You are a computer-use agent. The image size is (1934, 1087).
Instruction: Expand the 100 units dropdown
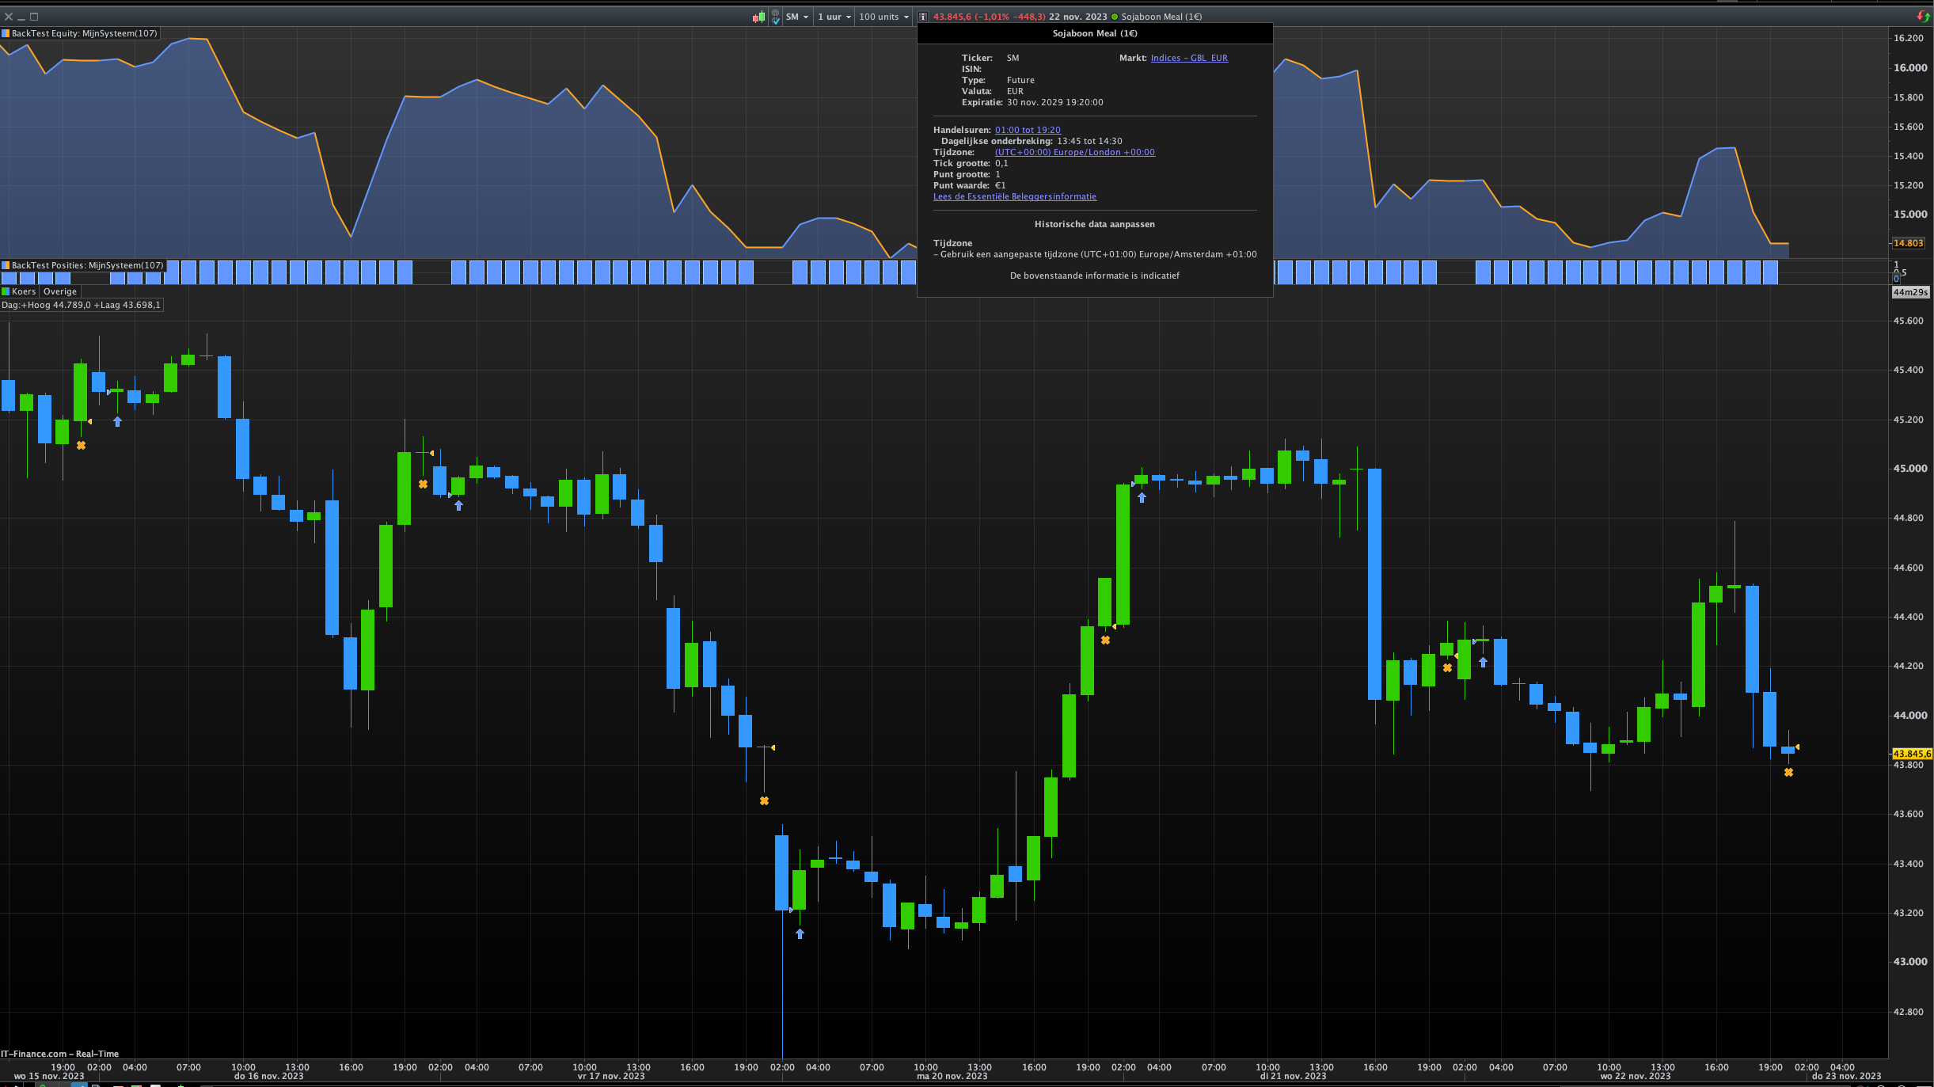[883, 17]
